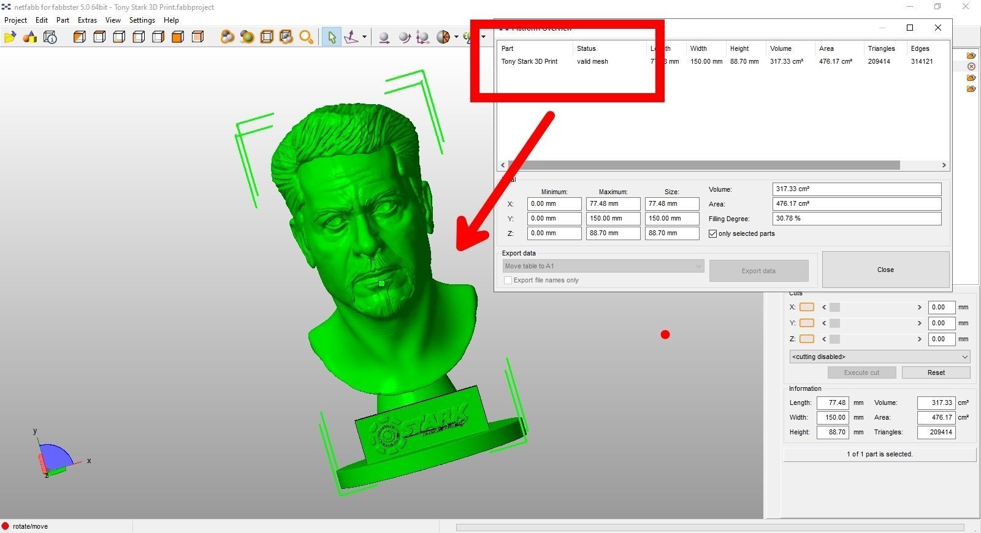Click the Execute cut button
Image resolution: width=981 pixels, height=533 pixels.
[x=861, y=372]
